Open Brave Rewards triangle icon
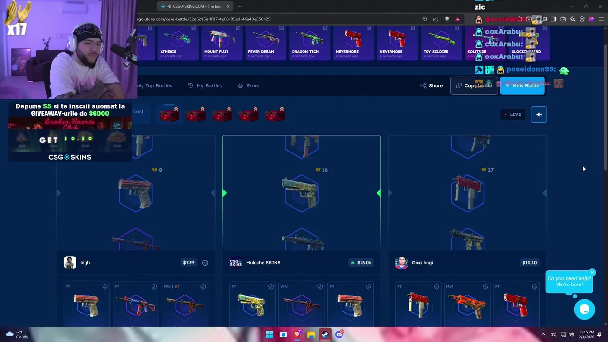 click(457, 19)
